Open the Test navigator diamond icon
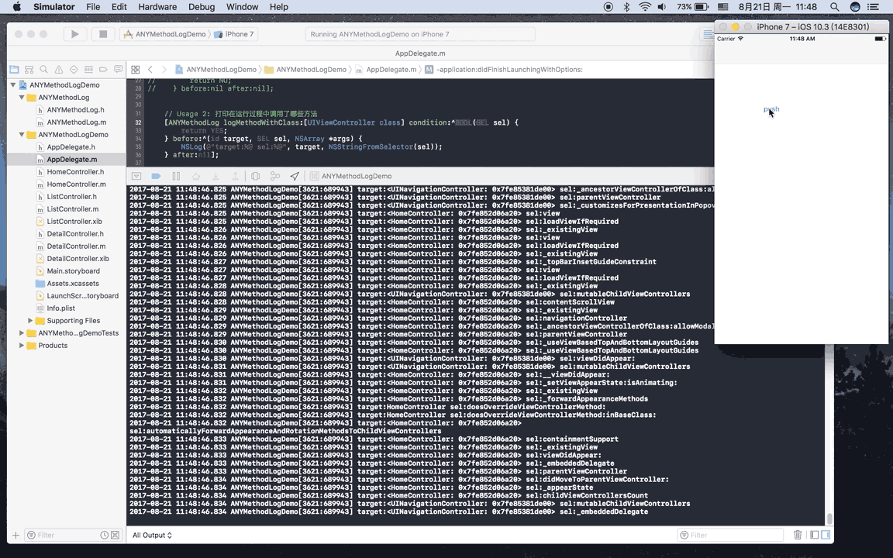 [74, 70]
